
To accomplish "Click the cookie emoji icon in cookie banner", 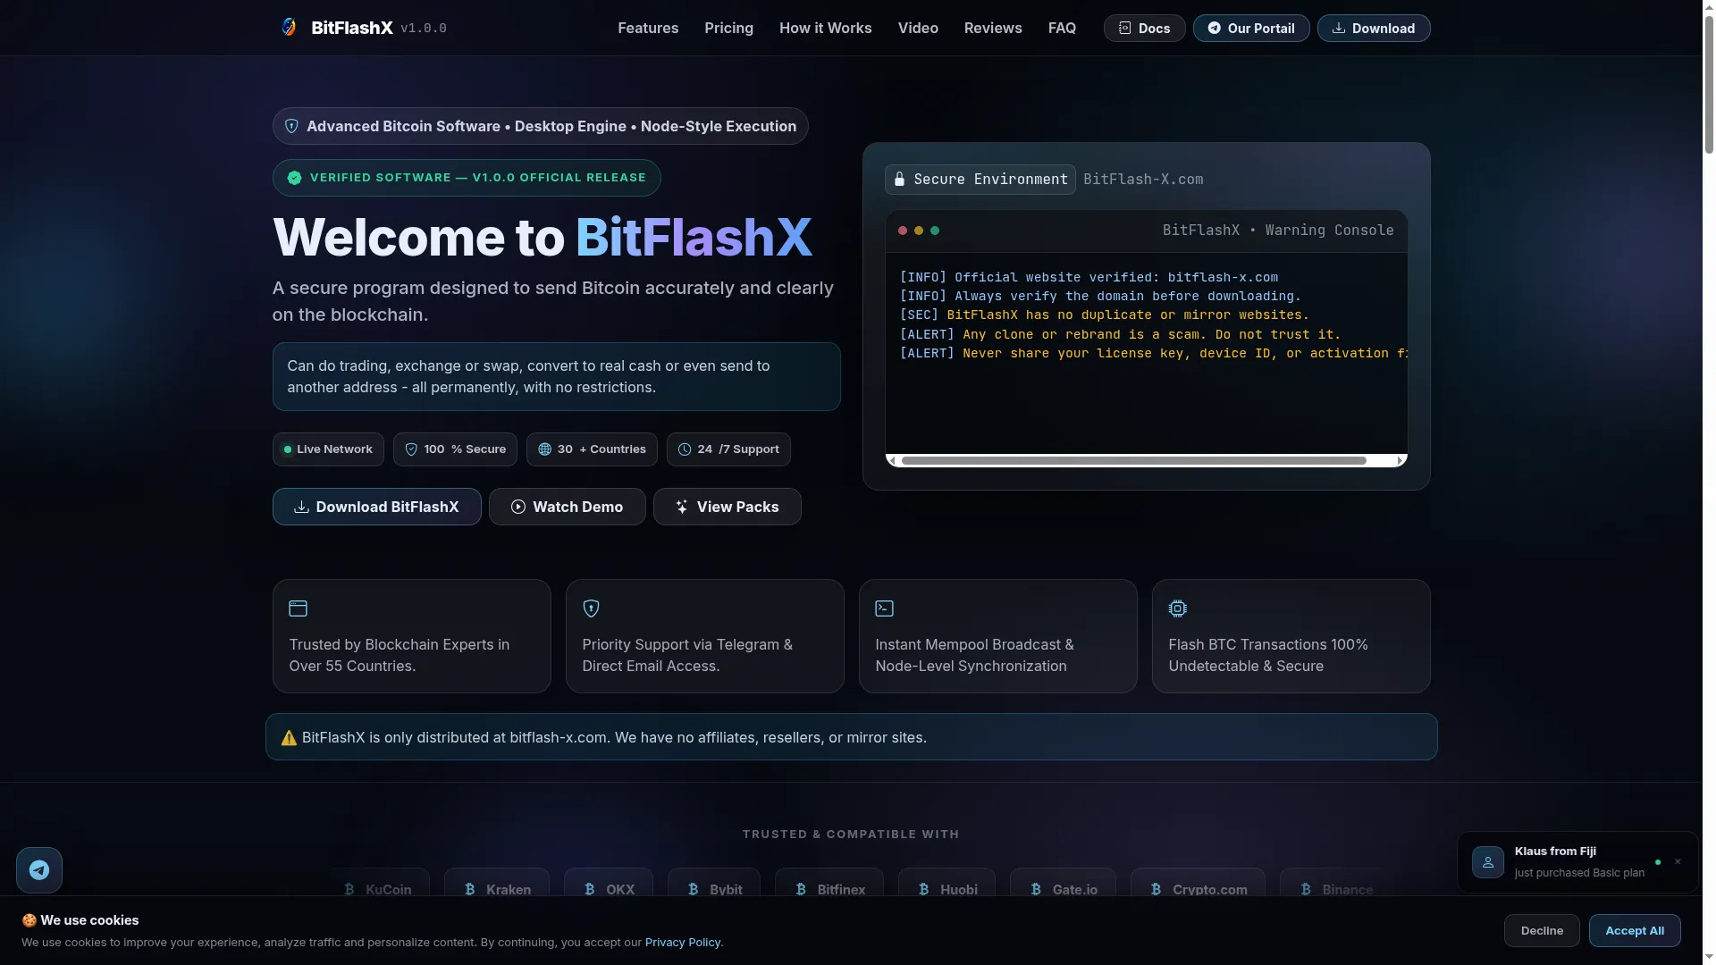I will 29,920.
